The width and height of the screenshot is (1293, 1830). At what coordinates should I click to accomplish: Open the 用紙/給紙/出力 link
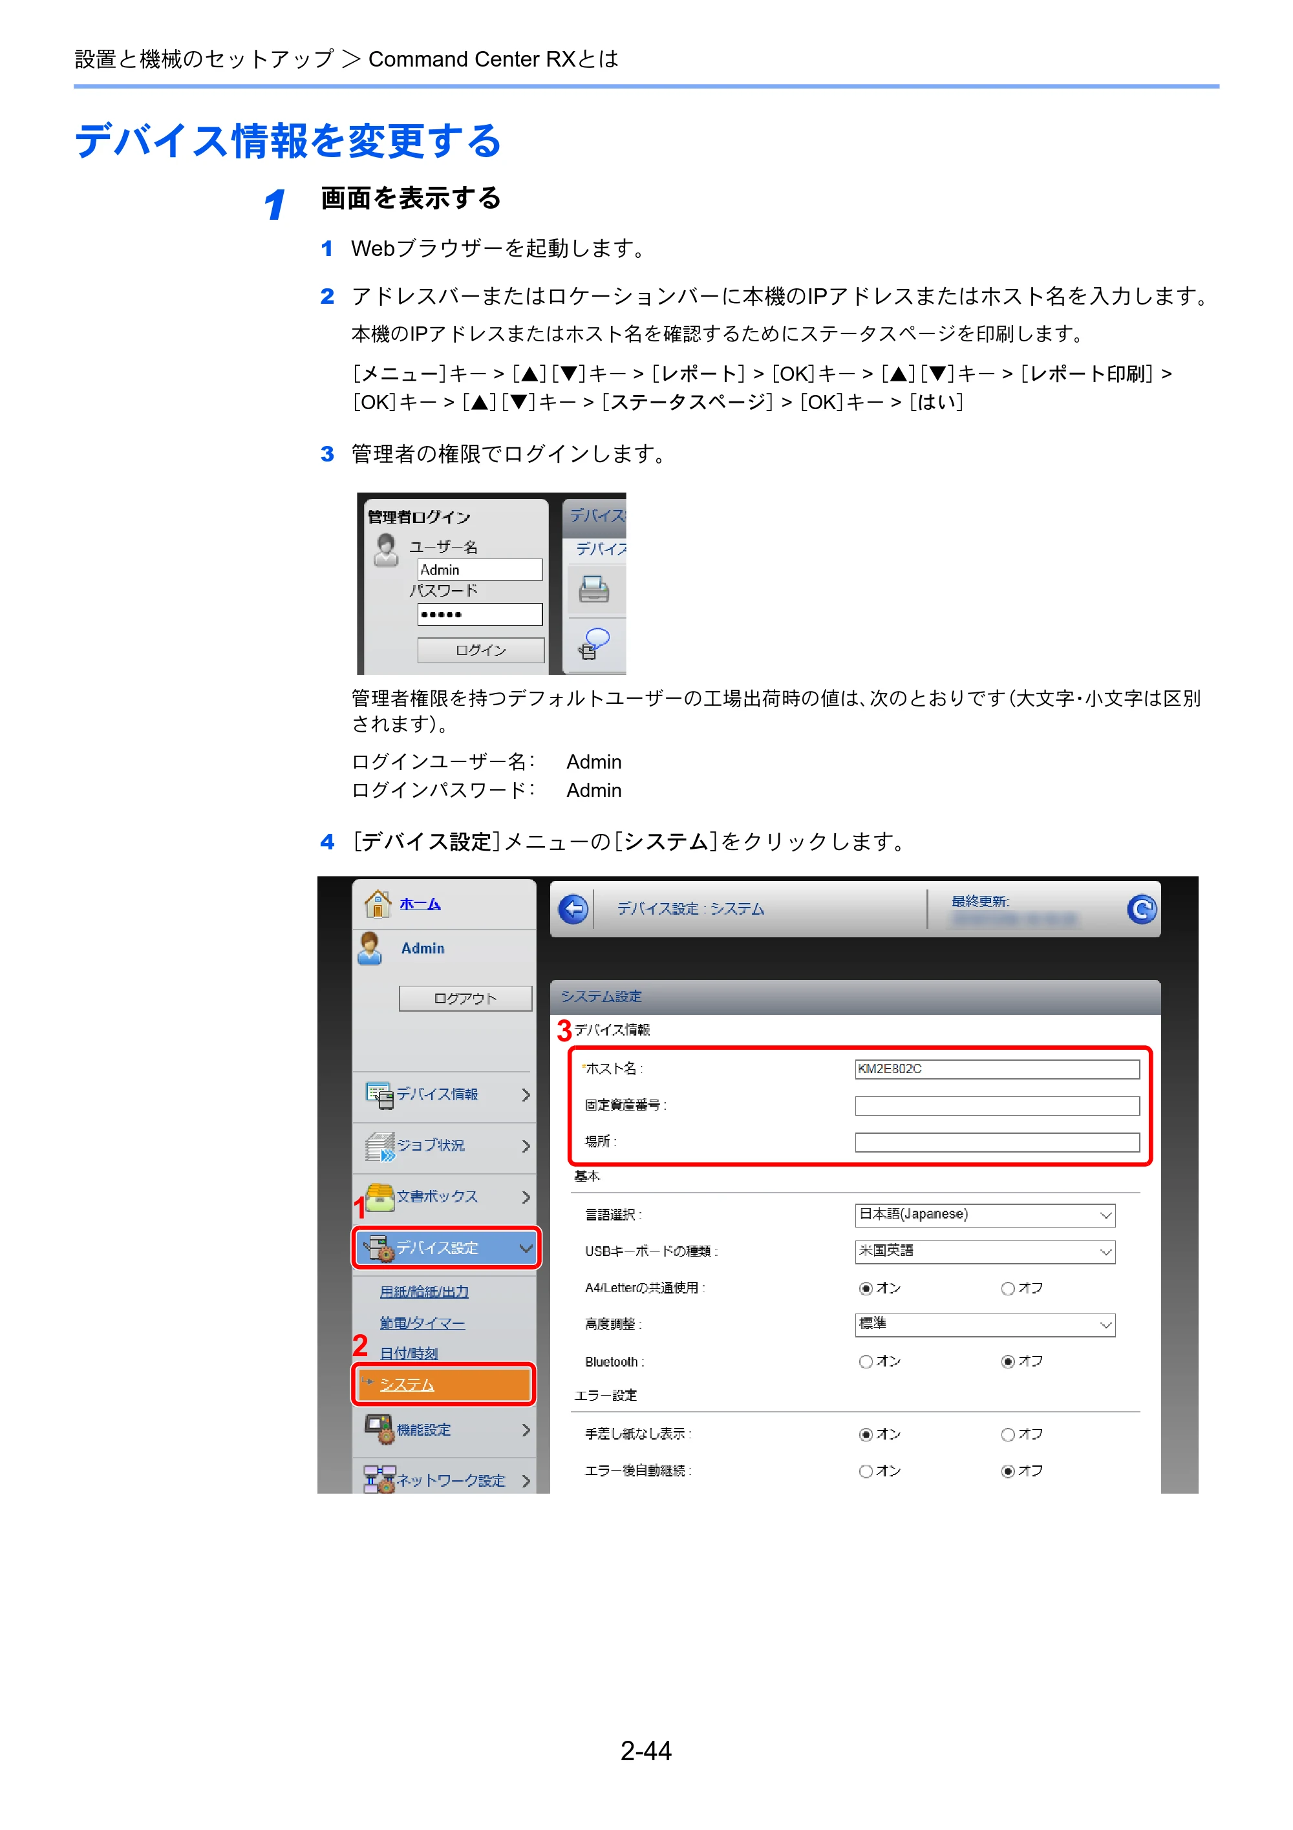(x=424, y=1291)
